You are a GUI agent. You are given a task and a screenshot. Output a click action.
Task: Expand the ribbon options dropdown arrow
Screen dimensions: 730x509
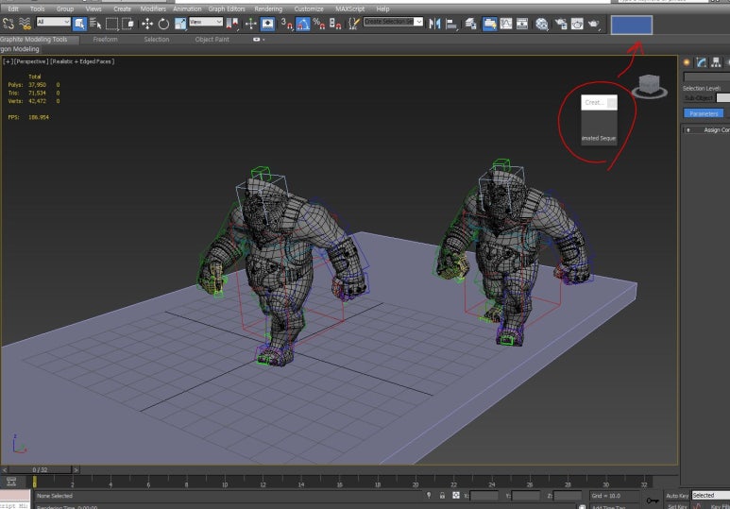click(264, 40)
